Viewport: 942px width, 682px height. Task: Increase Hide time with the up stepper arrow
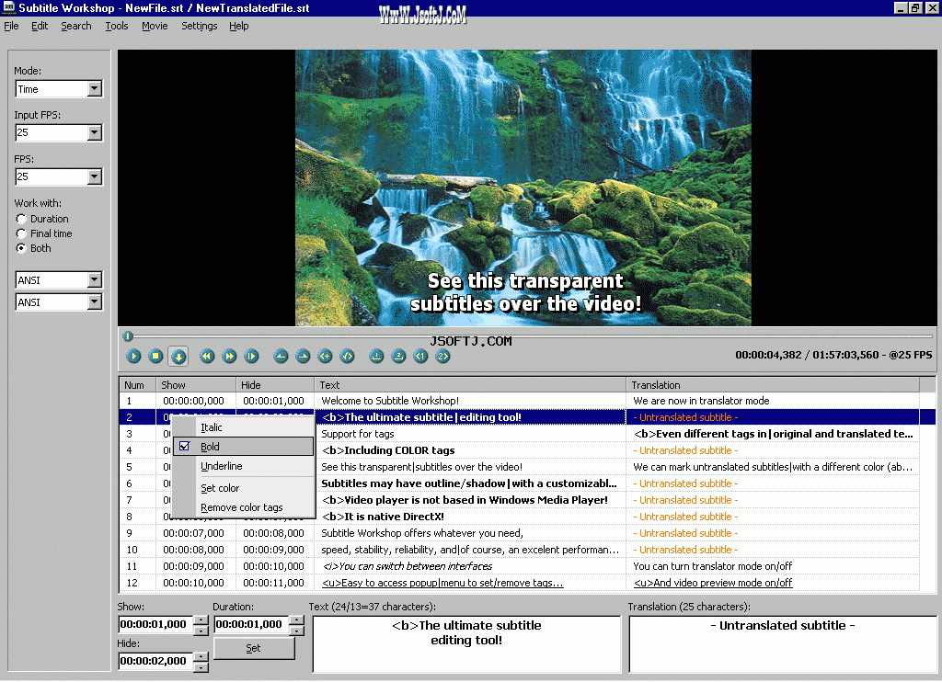pos(201,657)
